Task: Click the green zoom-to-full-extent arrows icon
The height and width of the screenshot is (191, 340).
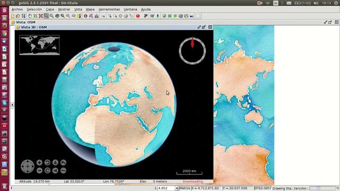Action: tap(35, 16)
